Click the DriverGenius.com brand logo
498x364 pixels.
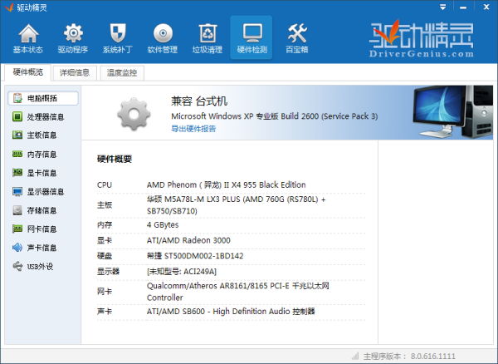(x=422, y=39)
